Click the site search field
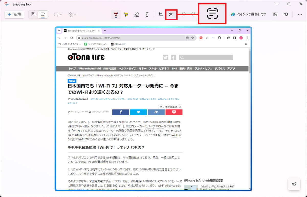The height and width of the screenshot is (197, 307). click(x=206, y=58)
